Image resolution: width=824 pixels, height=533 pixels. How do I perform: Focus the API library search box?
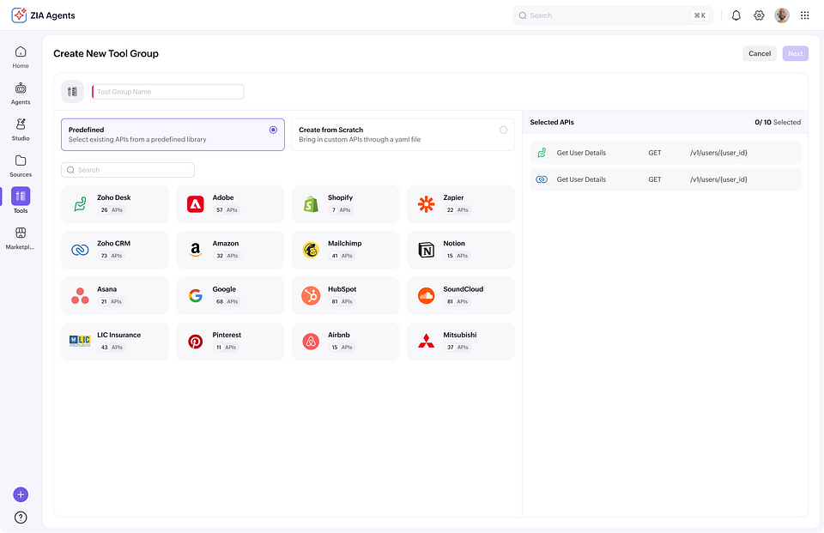click(128, 170)
